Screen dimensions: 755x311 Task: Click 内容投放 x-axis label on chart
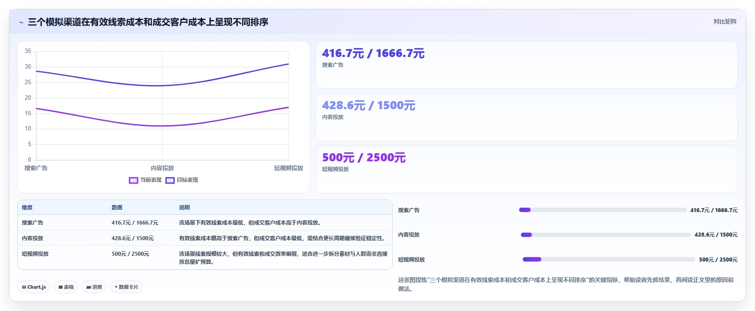[x=162, y=168]
